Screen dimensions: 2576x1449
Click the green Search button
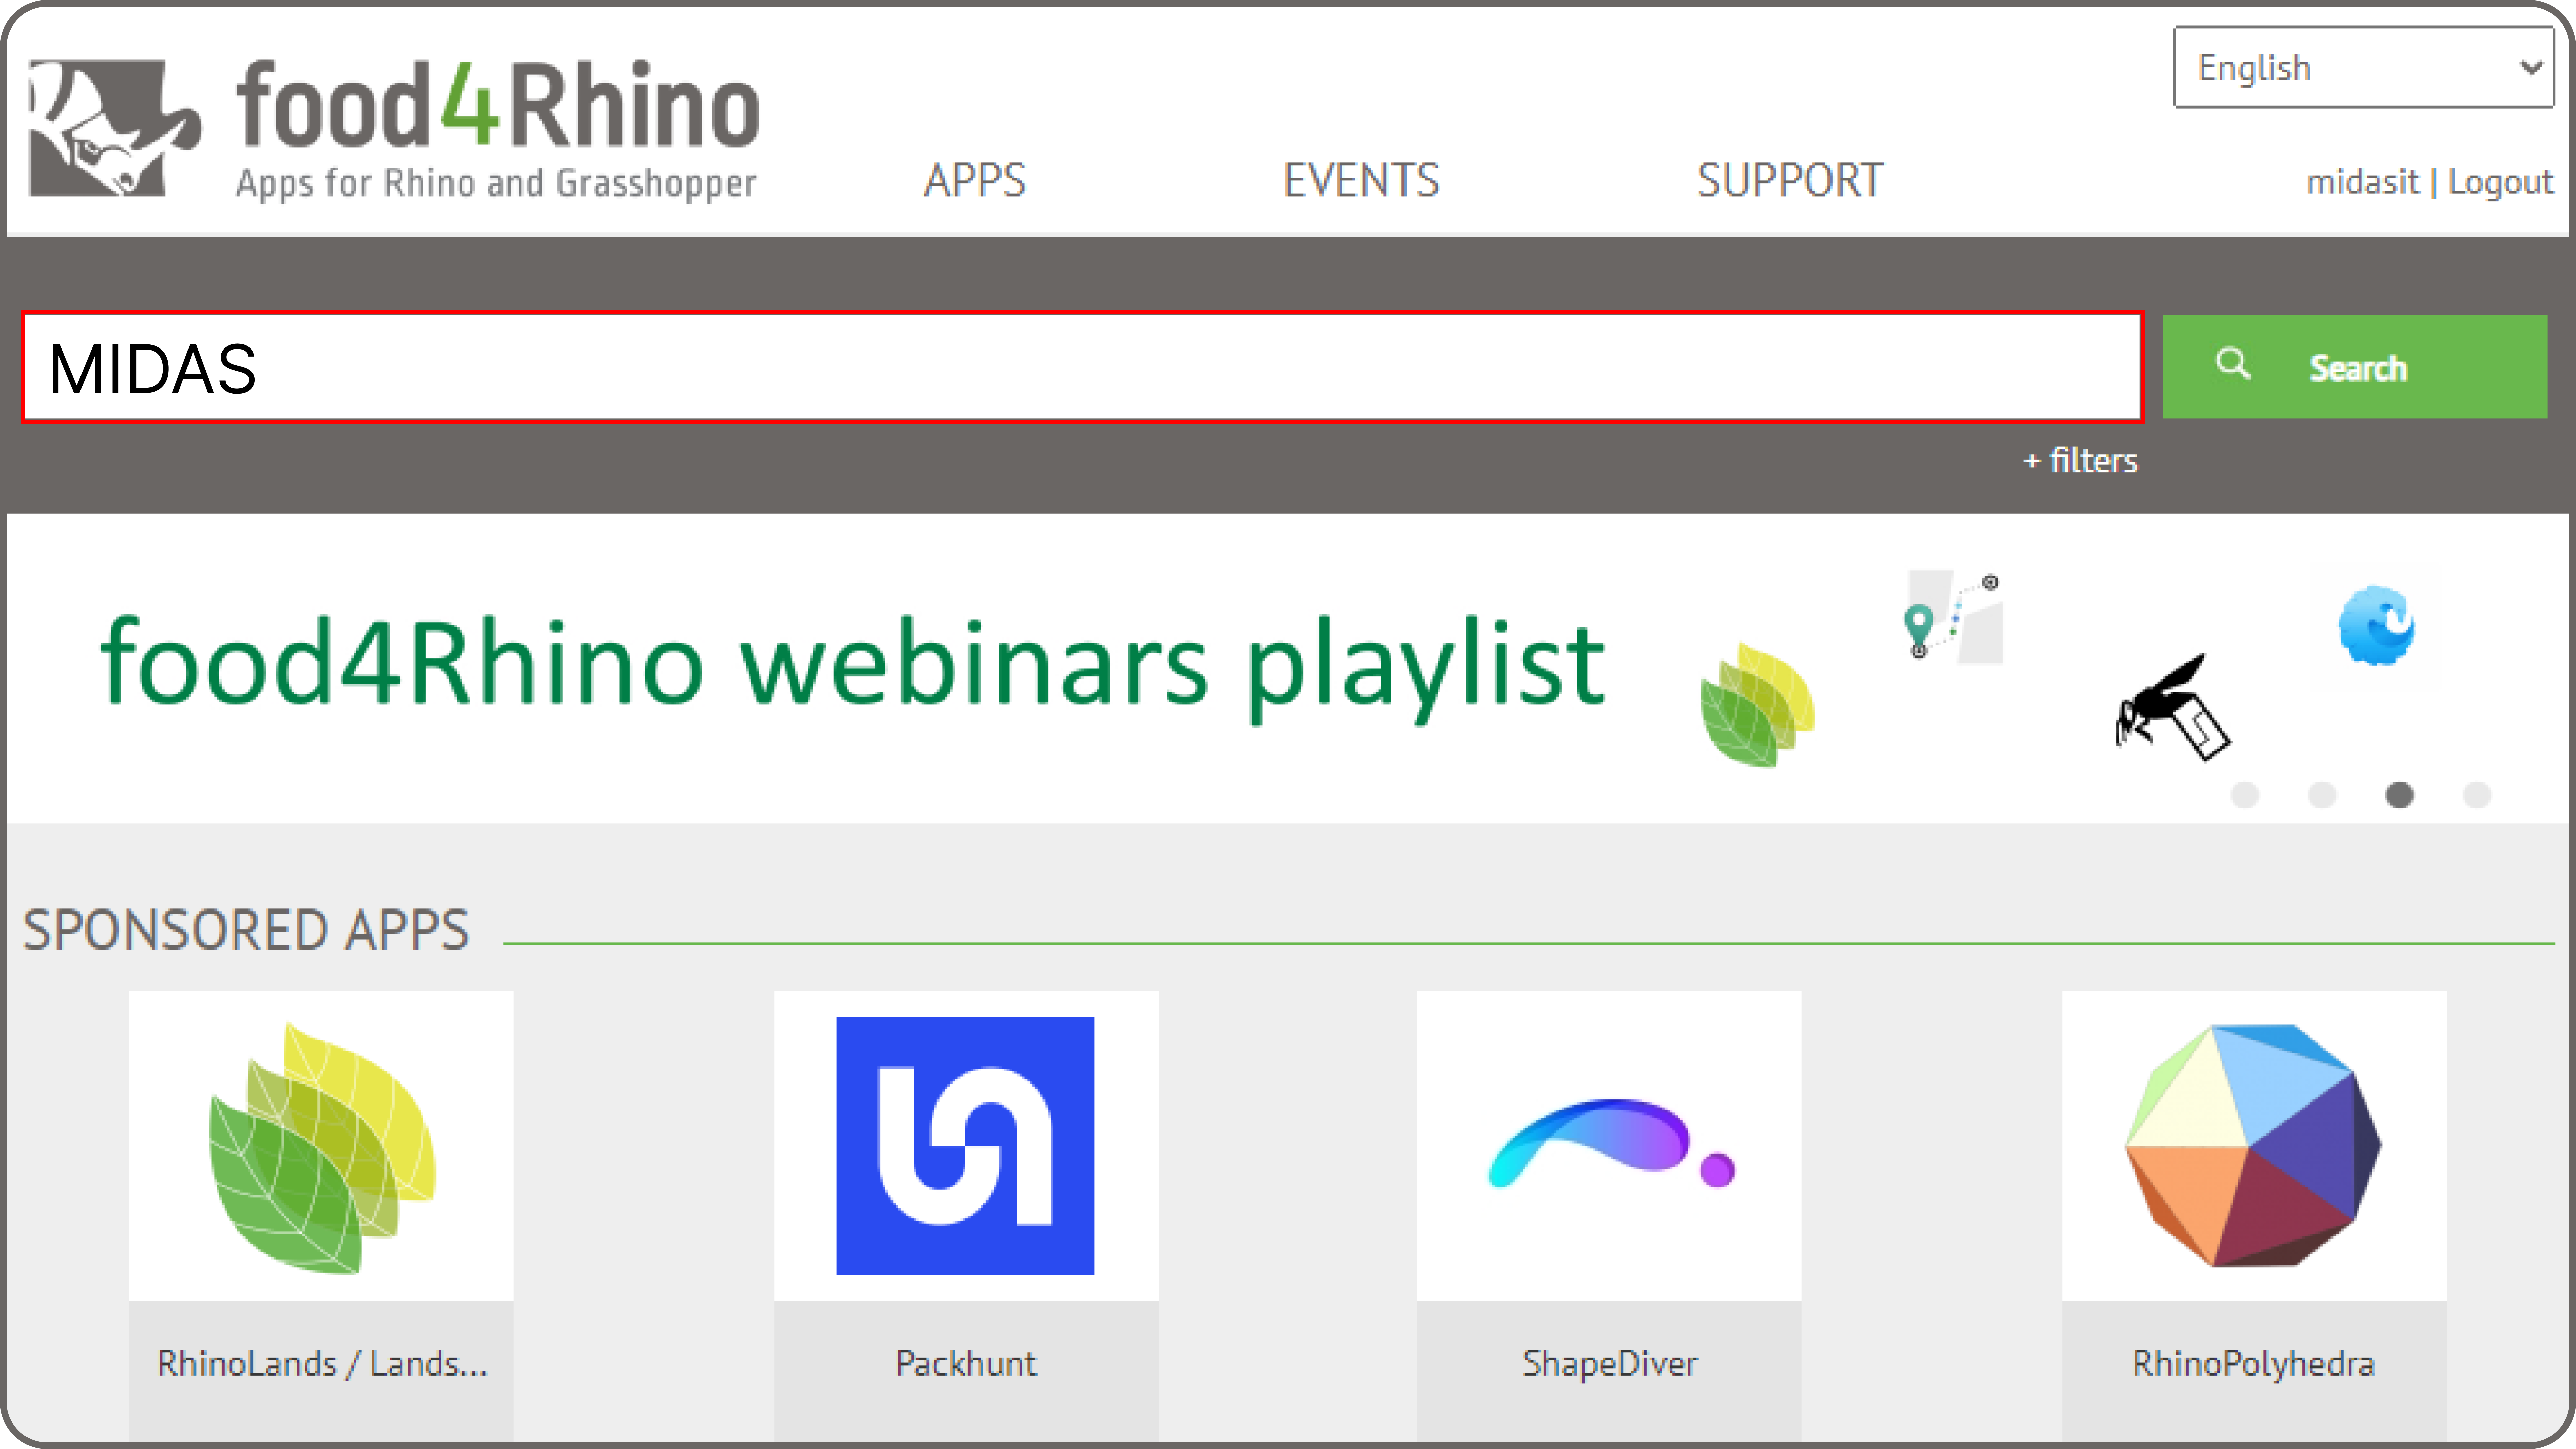coord(2355,366)
